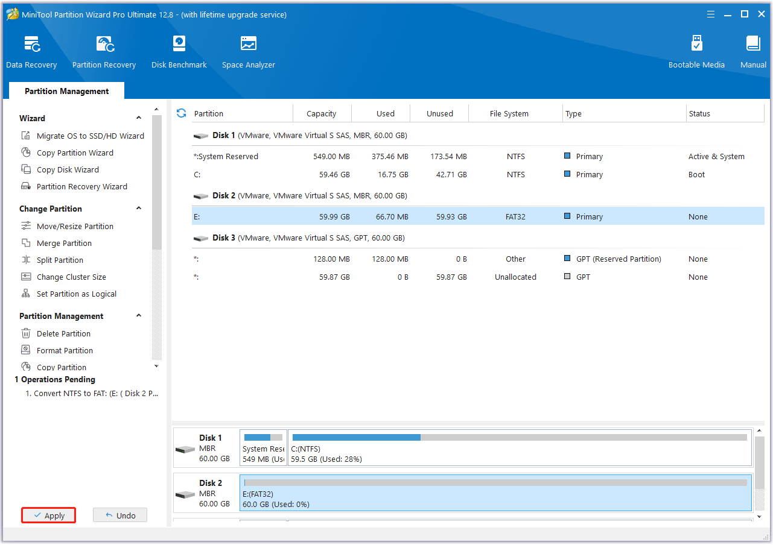Click the C:(NTFS) block in the disk map
773x545 pixels.
click(x=520, y=447)
